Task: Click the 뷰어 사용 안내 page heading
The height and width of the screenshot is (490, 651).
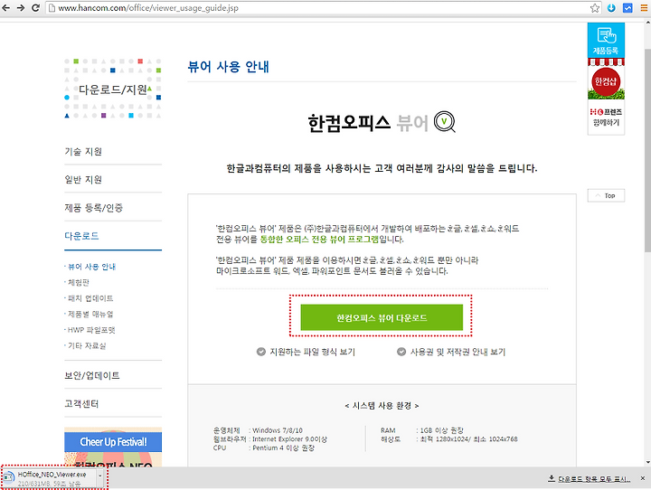Action: [x=229, y=66]
